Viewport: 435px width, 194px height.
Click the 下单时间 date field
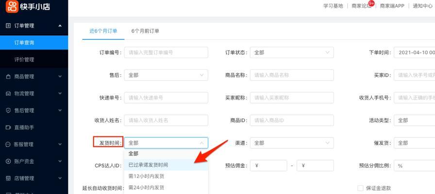click(414, 52)
